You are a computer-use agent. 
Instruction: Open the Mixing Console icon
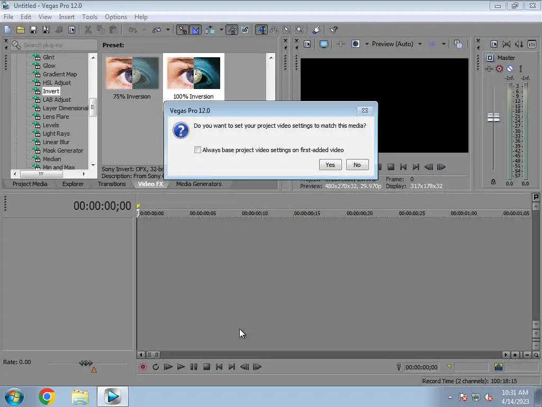coord(532,44)
